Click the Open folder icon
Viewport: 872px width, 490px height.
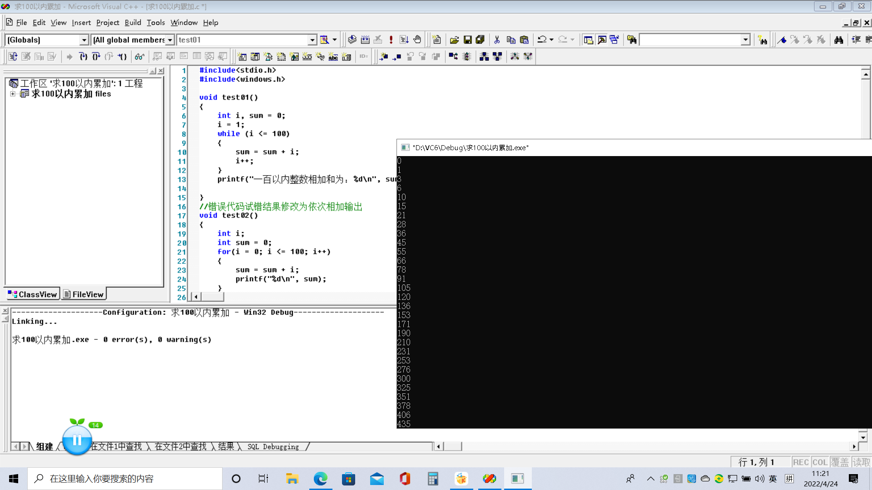click(454, 40)
